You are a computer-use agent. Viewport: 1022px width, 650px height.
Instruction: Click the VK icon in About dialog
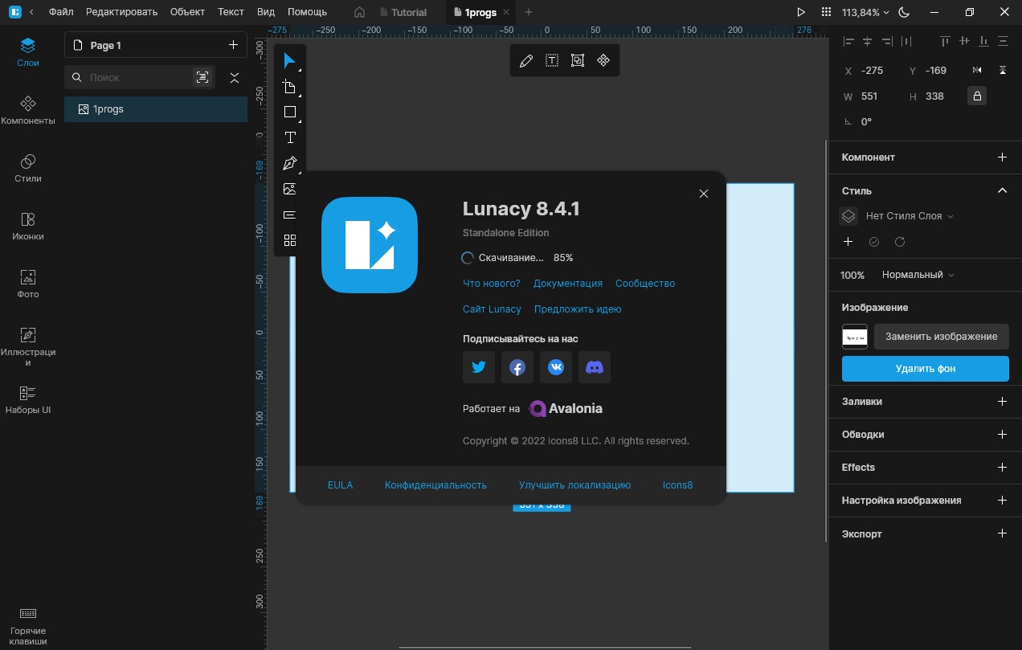(x=556, y=367)
